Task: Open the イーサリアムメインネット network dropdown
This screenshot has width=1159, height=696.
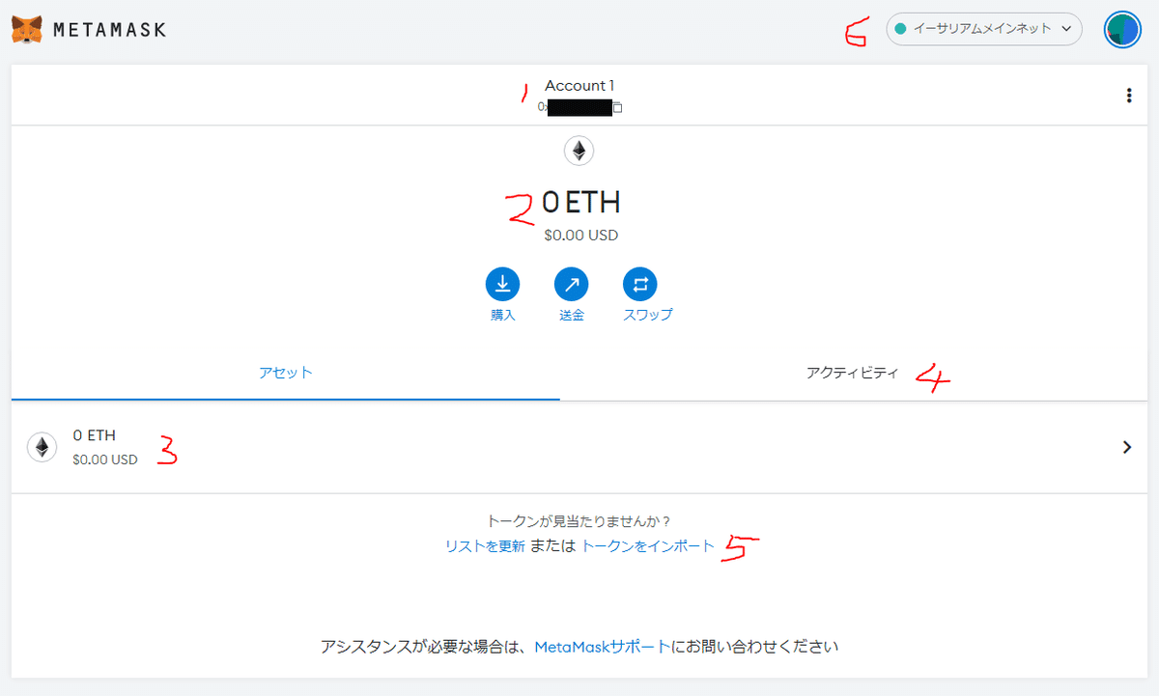Action: pyautogui.click(x=984, y=29)
